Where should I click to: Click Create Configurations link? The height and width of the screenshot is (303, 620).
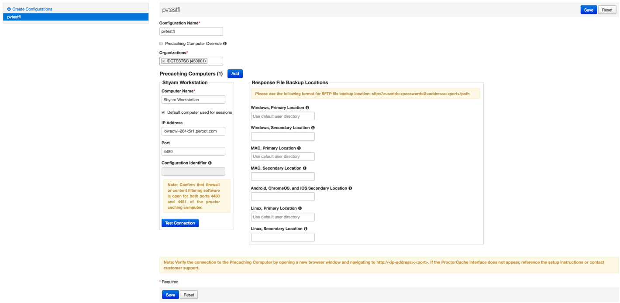(32, 9)
